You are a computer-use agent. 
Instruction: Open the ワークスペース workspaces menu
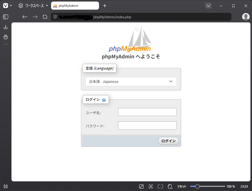tap(33, 6)
